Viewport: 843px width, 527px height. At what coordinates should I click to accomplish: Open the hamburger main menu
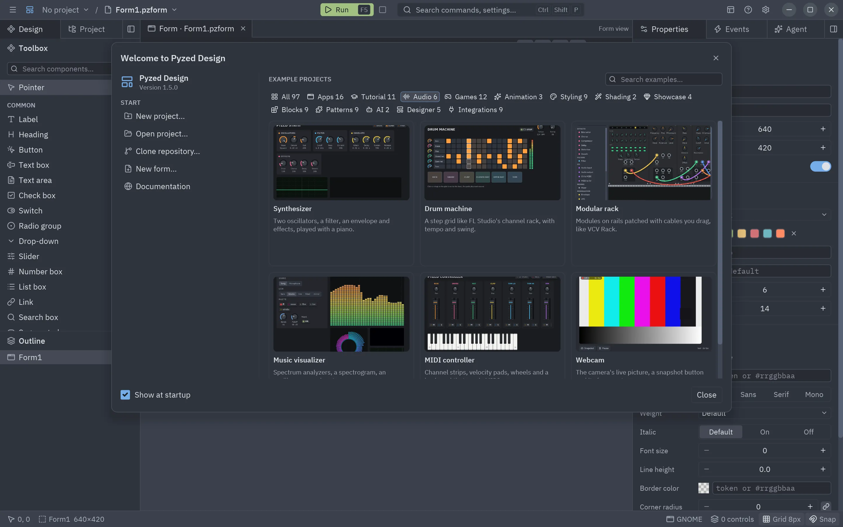tap(13, 10)
